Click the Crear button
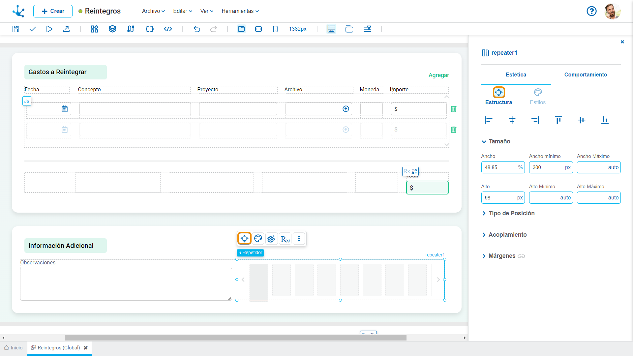 [x=53, y=11]
